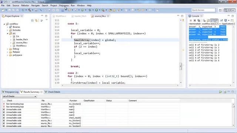The width and height of the screenshot is (237, 133).
Task: Click the editor vertical scrollbar thumb
Action: (181, 66)
